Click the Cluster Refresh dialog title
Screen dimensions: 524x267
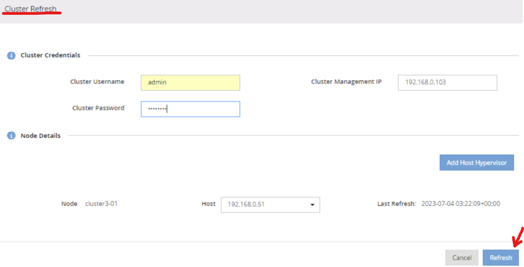[31, 9]
